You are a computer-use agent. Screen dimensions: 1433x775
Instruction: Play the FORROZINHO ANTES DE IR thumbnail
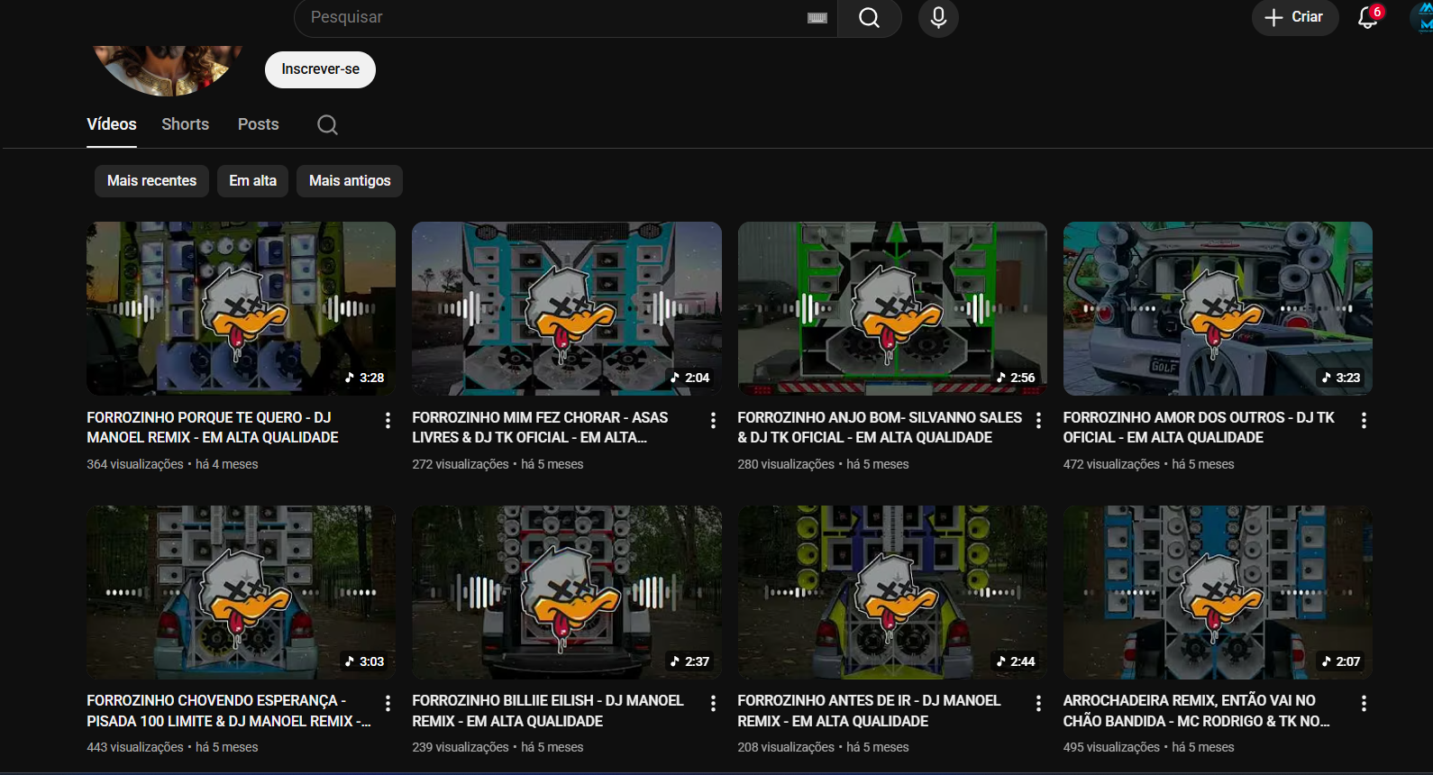[892, 592]
